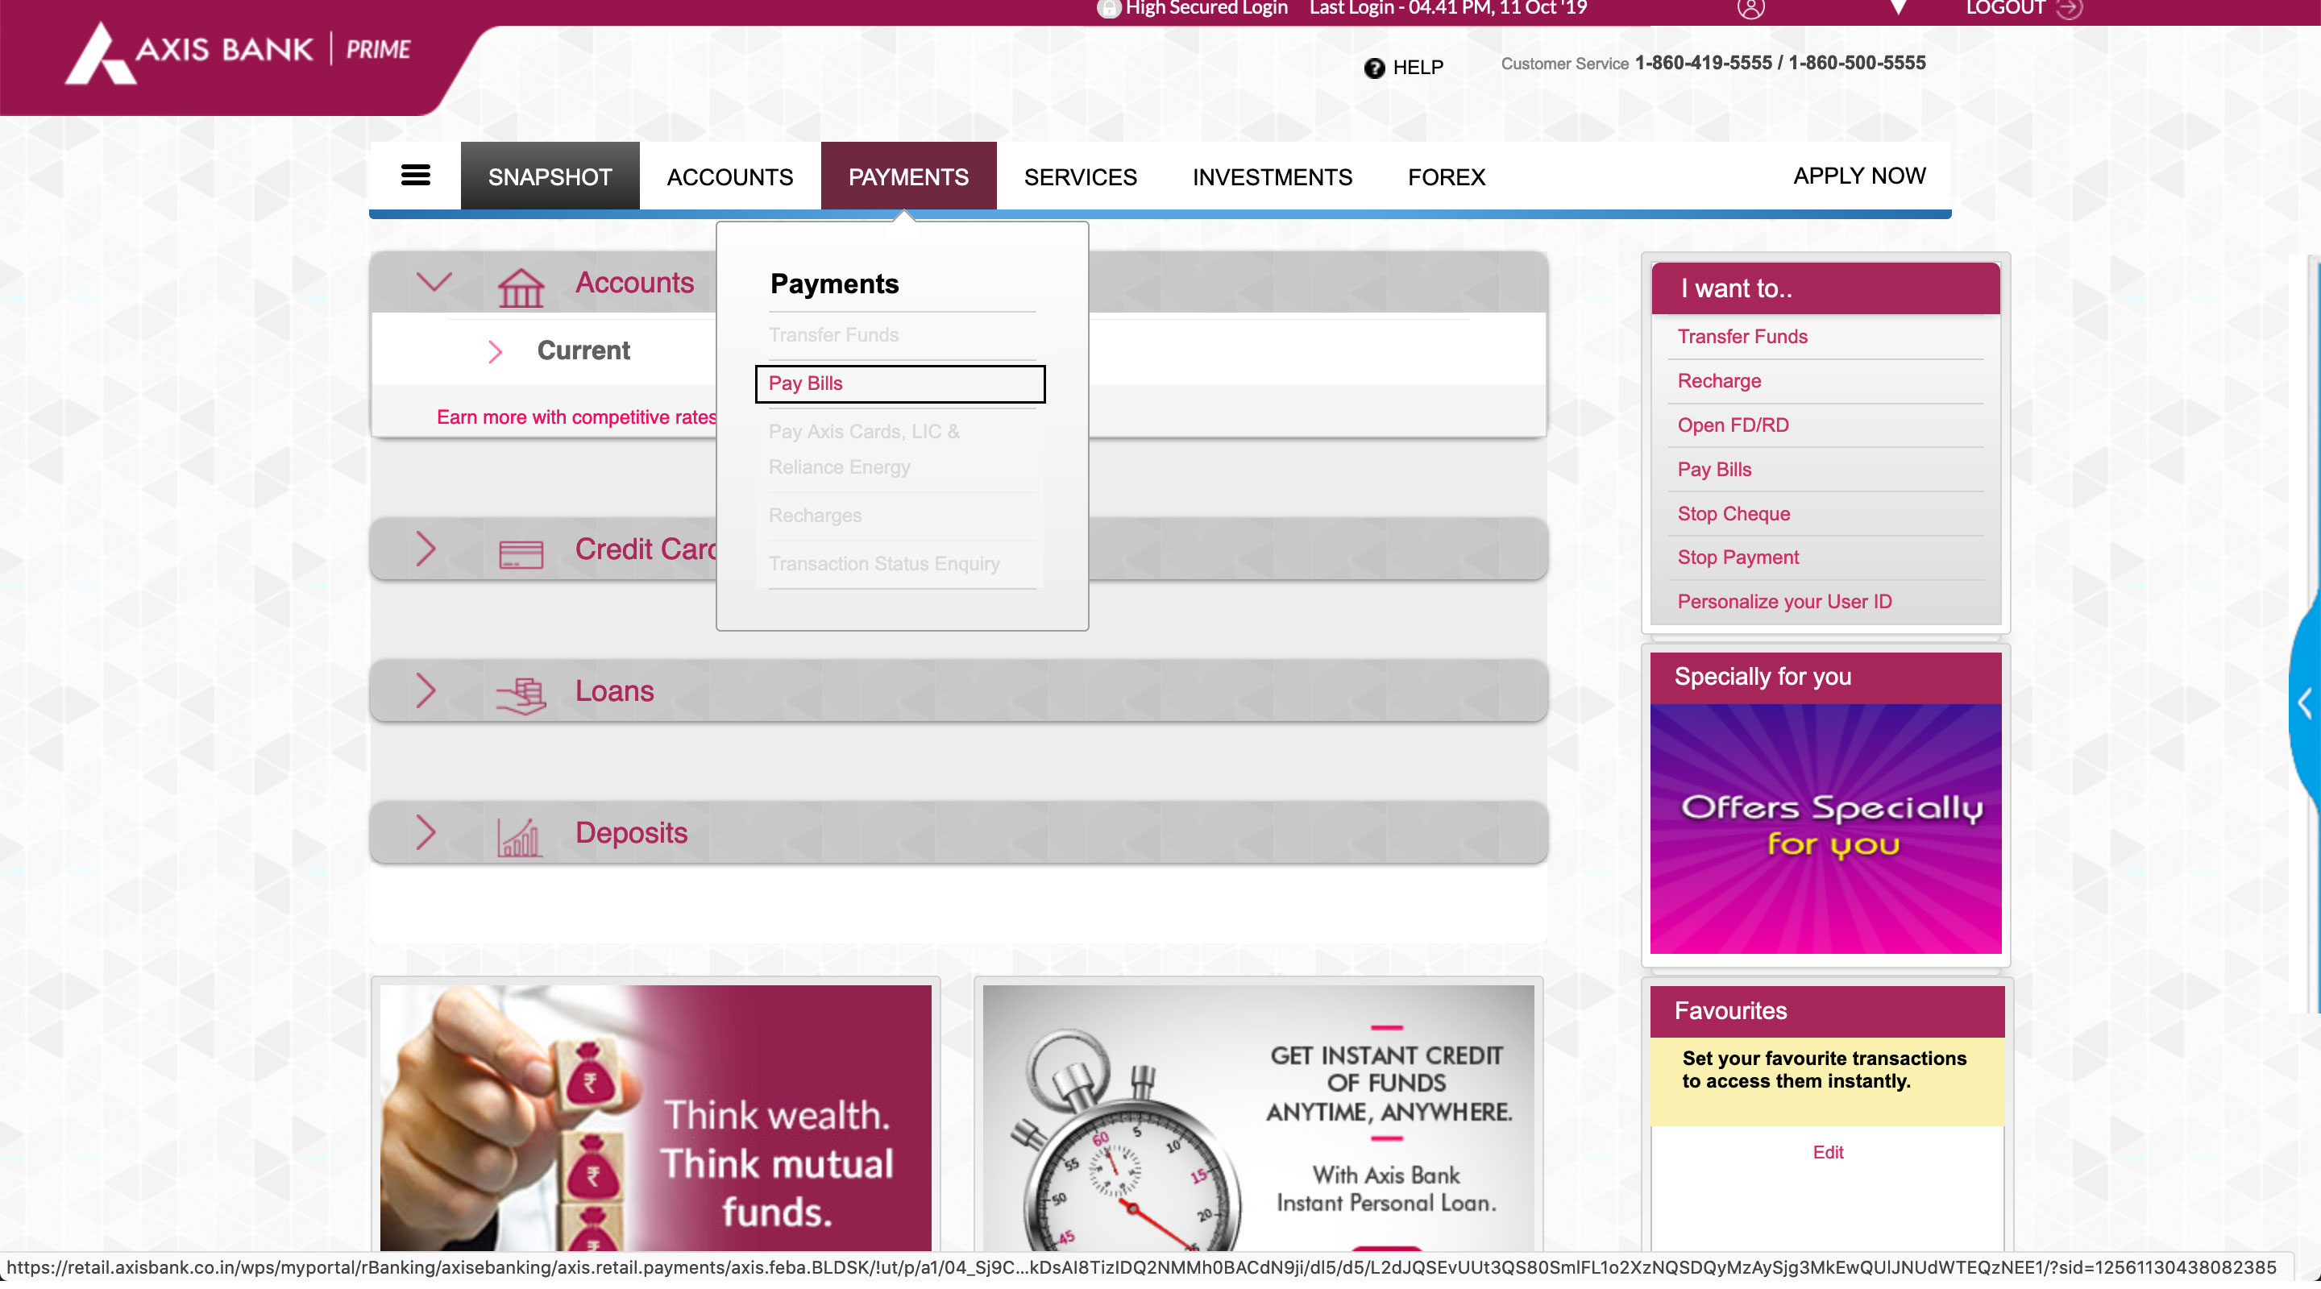Expand the Current account row arrow

(495, 351)
